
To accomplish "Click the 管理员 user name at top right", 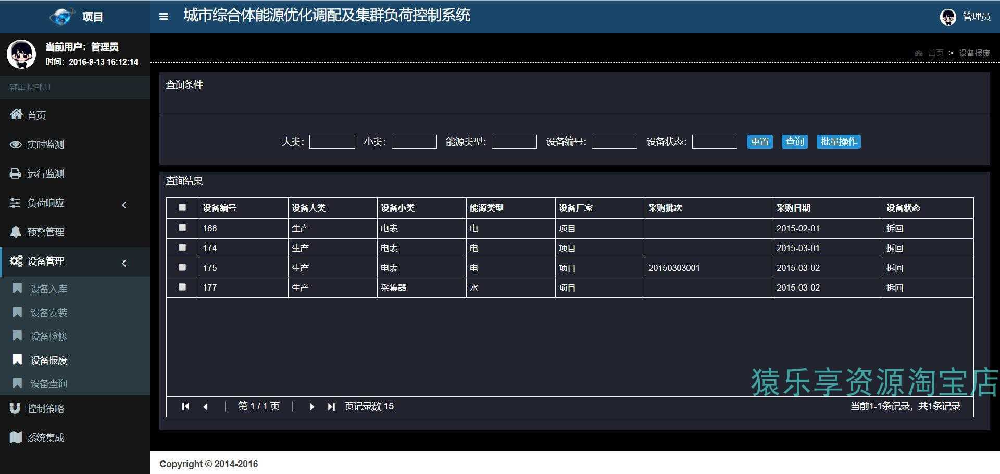I will point(976,17).
